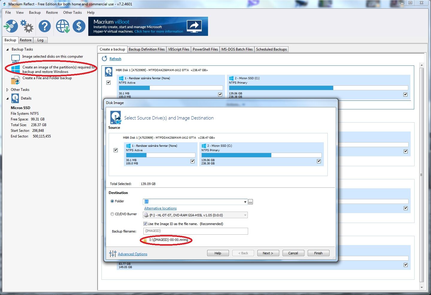The image size is (431, 295).
Task: Click the Next > button
Action: tap(268, 253)
